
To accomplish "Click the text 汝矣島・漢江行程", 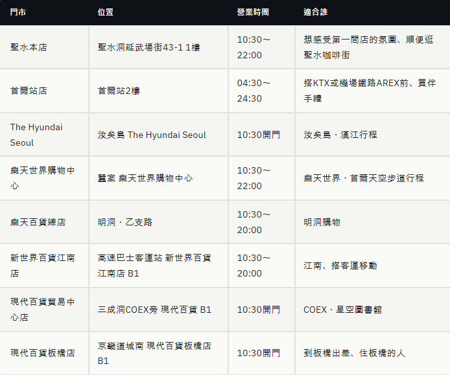I will click(x=340, y=135).
